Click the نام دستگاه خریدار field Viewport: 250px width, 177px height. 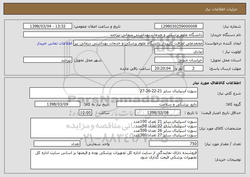(x=113, y=35)
